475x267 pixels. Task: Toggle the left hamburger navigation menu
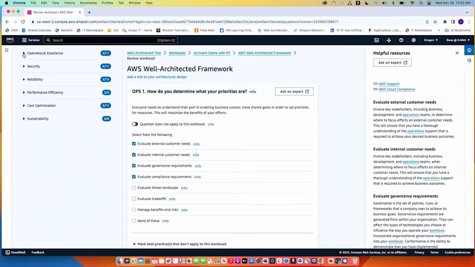point(7,50)
